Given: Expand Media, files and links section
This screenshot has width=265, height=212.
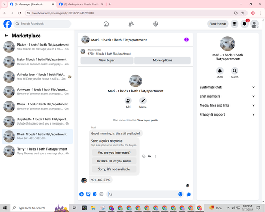Looking at the screenshot, I should 227,105.
